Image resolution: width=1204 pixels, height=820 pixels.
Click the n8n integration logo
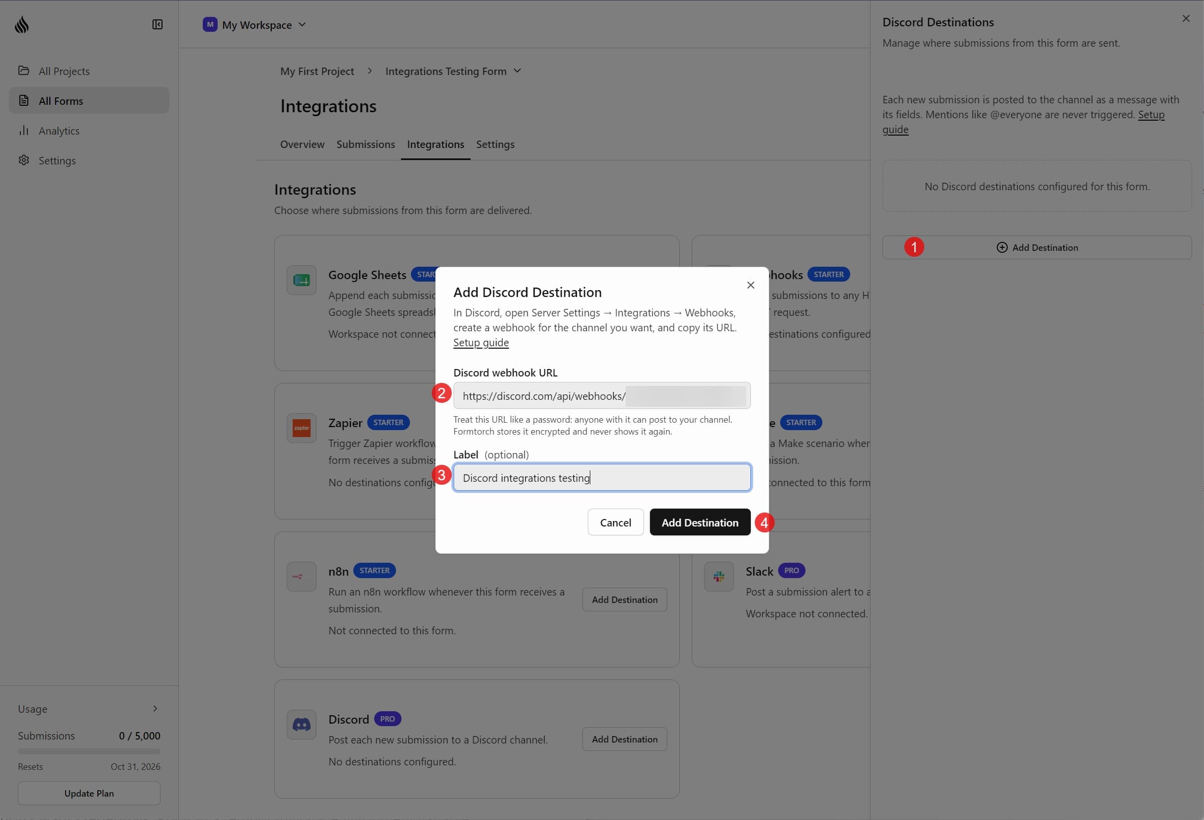[x=302, y=576]
